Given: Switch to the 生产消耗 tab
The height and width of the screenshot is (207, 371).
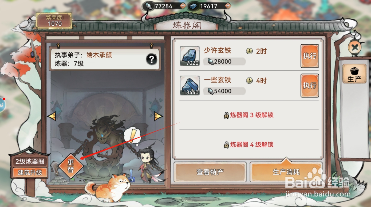Looking at the screenshot, I should click(x=286, y=172).
